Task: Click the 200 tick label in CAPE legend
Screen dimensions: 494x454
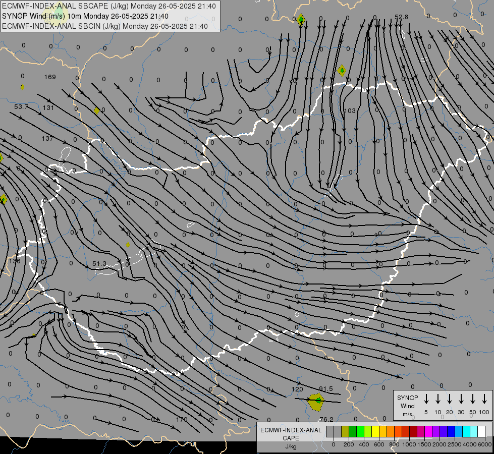Action: coord(349,444)
